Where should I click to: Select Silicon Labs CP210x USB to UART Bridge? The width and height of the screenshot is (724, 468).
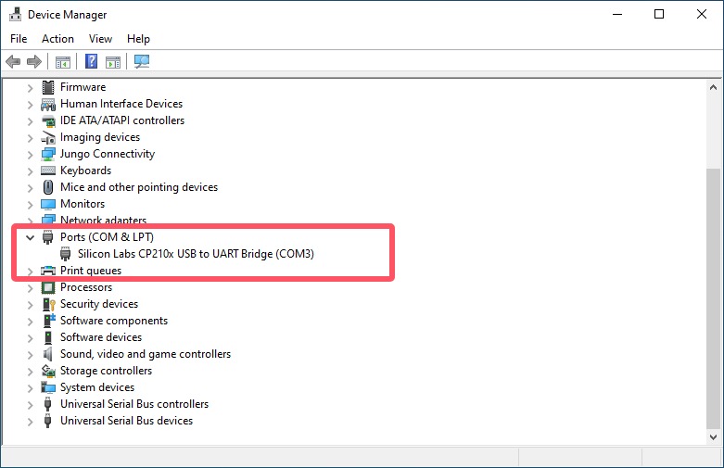point(196,254)
